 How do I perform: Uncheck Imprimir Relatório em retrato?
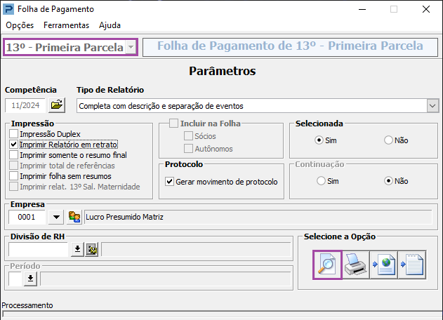pyautogui.click(x=13, y=145)
